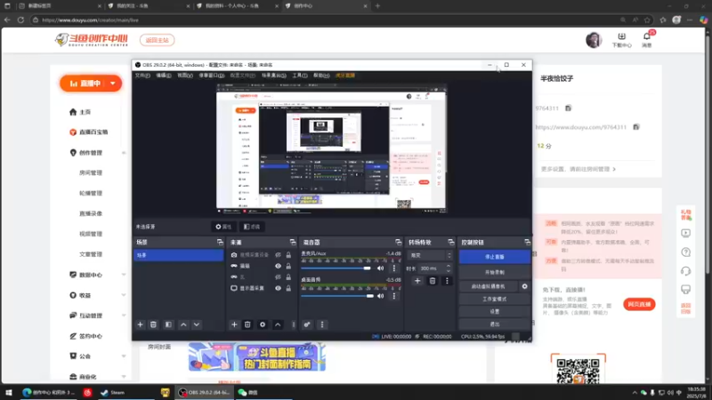712x400 pixels.
Task: Open the audio mixer footer three-dot menu
Action: tap(322, 324)
